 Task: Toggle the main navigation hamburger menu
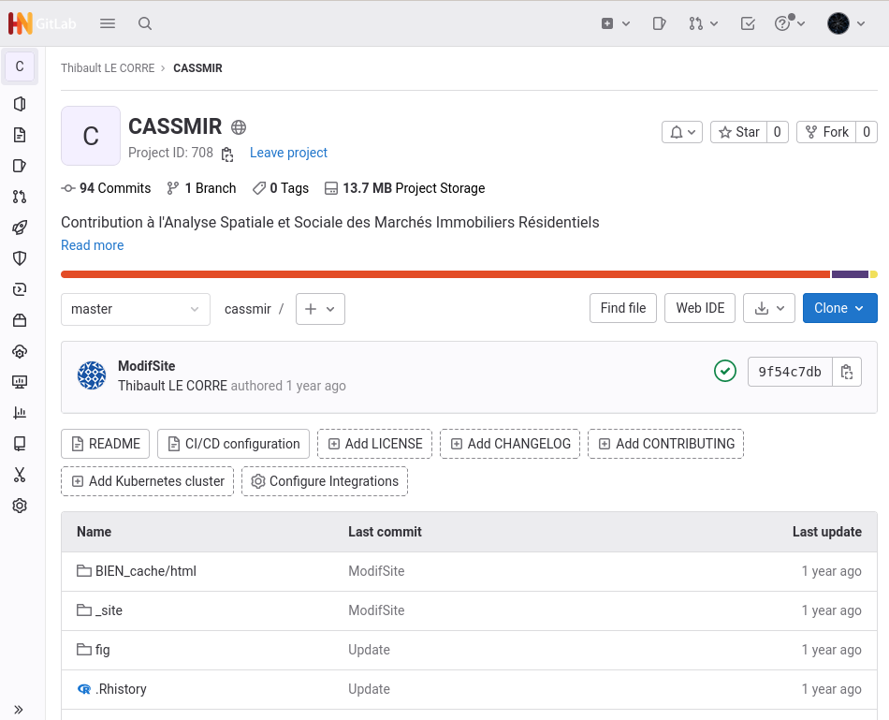pyautogui.click(x=108, y=23)
